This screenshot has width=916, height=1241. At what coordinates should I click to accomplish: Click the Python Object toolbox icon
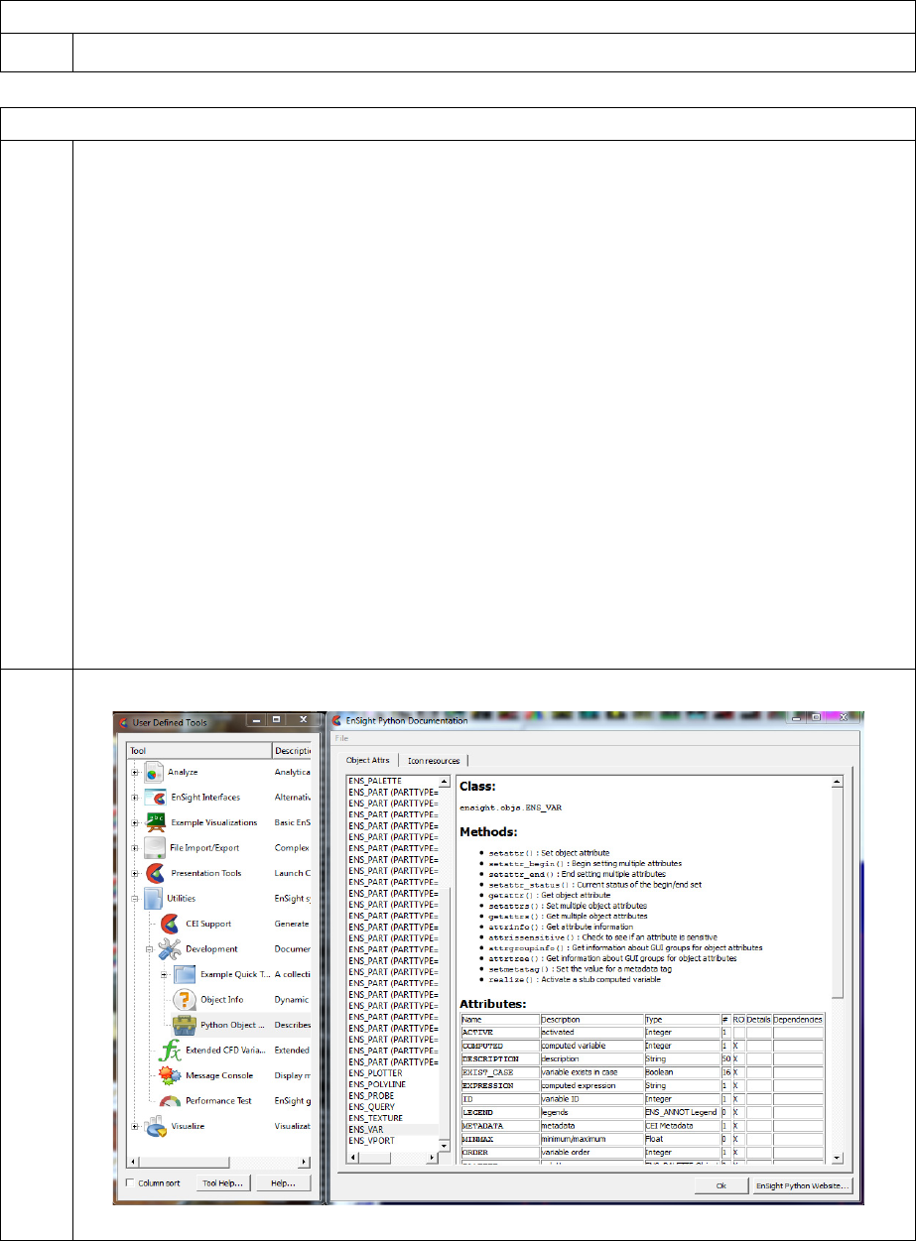184,1025
